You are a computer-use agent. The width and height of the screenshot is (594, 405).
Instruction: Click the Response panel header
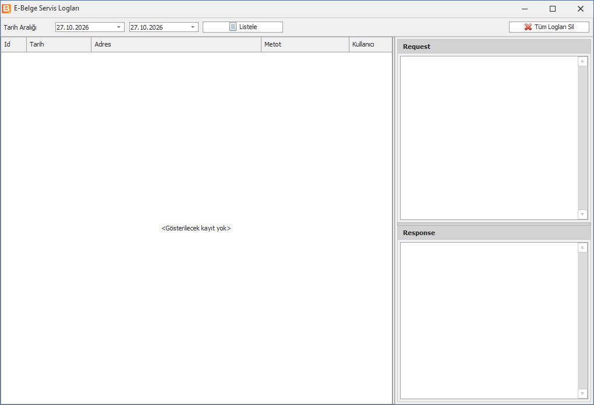[x=494, y=233]
